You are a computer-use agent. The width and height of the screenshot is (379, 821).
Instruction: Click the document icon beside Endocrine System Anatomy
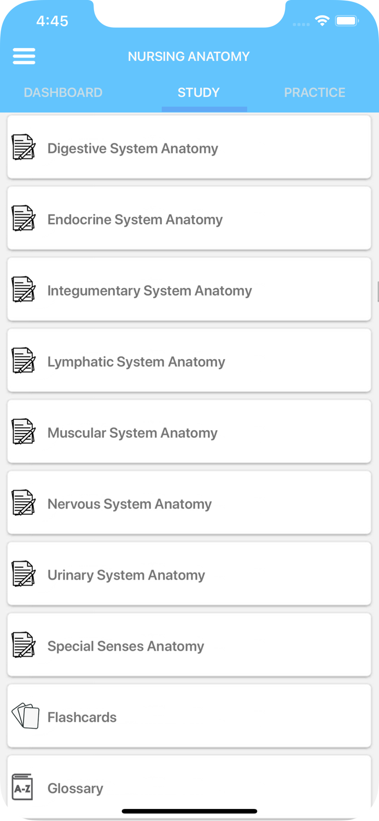click(24, 218)
